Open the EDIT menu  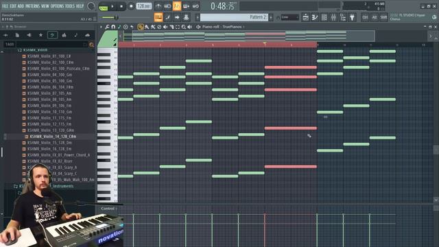pyautogui.click(x=13, y=6)
